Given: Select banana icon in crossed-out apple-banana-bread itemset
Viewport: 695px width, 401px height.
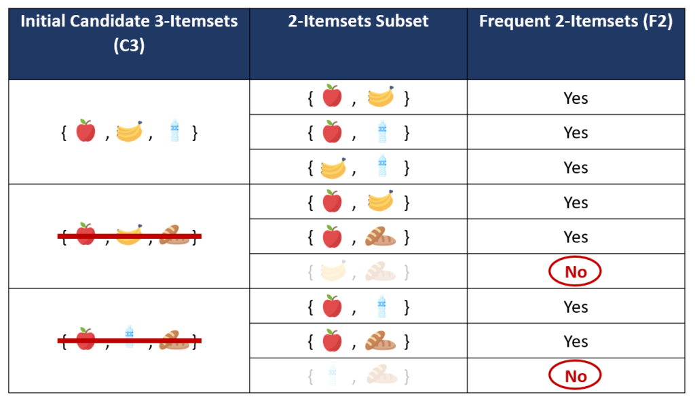Looking at the screenshot, I should pyautogui.click(x=130, y=235).
